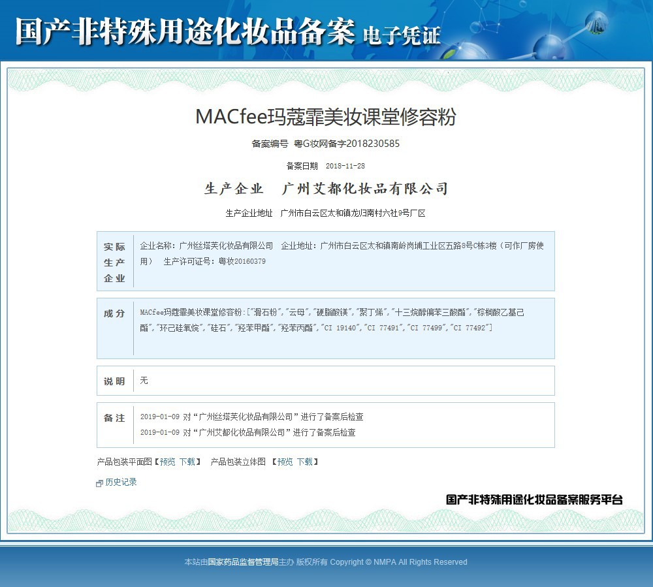
Task: Click the 生产许可证号 粤妆20160379 text
Action: click(x=214, y=261)
